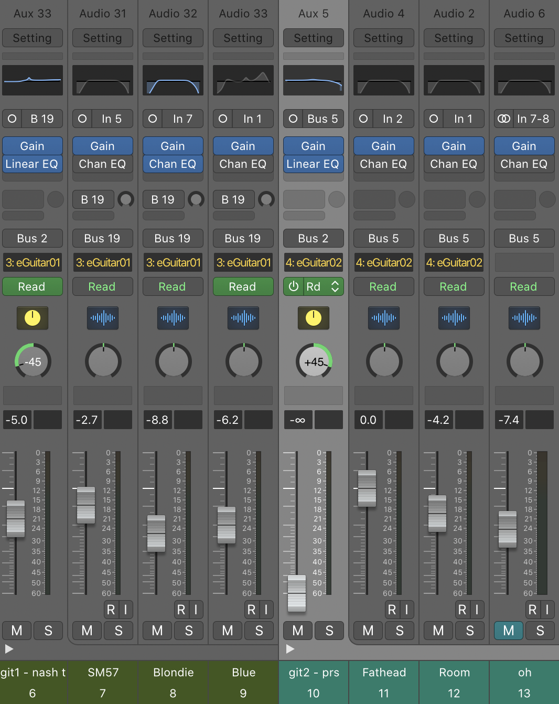Click the volume fader on Fathead channel
Screen dimensions: 559x704
[367, 488]
